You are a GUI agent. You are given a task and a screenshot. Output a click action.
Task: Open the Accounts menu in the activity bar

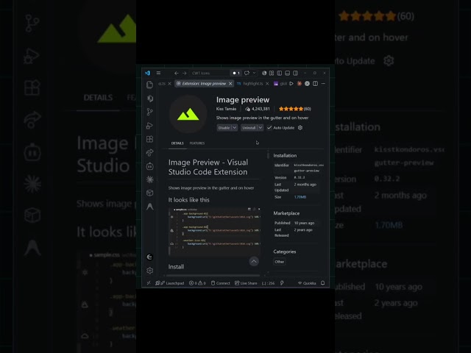(149, 257)
